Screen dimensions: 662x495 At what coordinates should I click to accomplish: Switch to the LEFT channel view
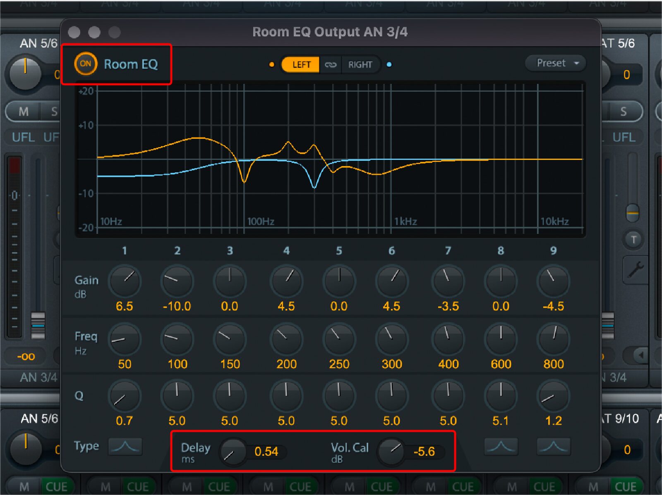coord(301,64)
